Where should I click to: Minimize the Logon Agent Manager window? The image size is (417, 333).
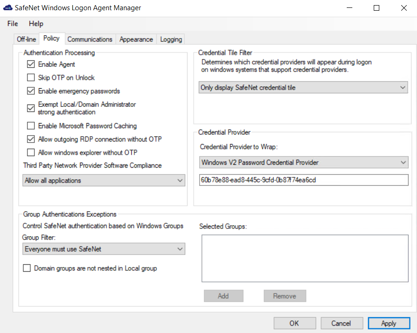[350, 8]
